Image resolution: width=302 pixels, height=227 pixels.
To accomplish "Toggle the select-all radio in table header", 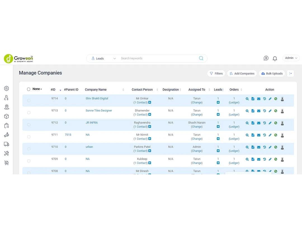I will 29,89.
